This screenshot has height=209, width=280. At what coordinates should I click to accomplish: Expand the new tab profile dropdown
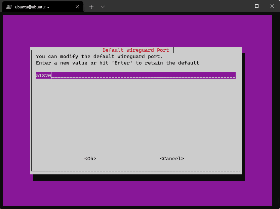pos(103,7)
